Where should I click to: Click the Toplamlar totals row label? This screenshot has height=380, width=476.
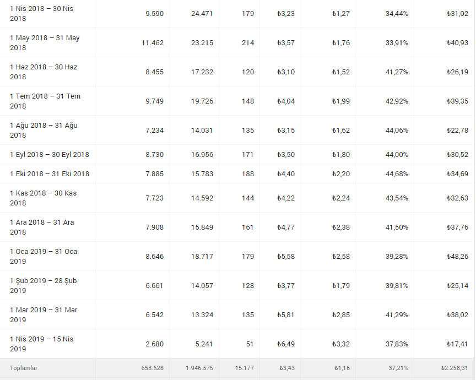click(x=24, y=368)
